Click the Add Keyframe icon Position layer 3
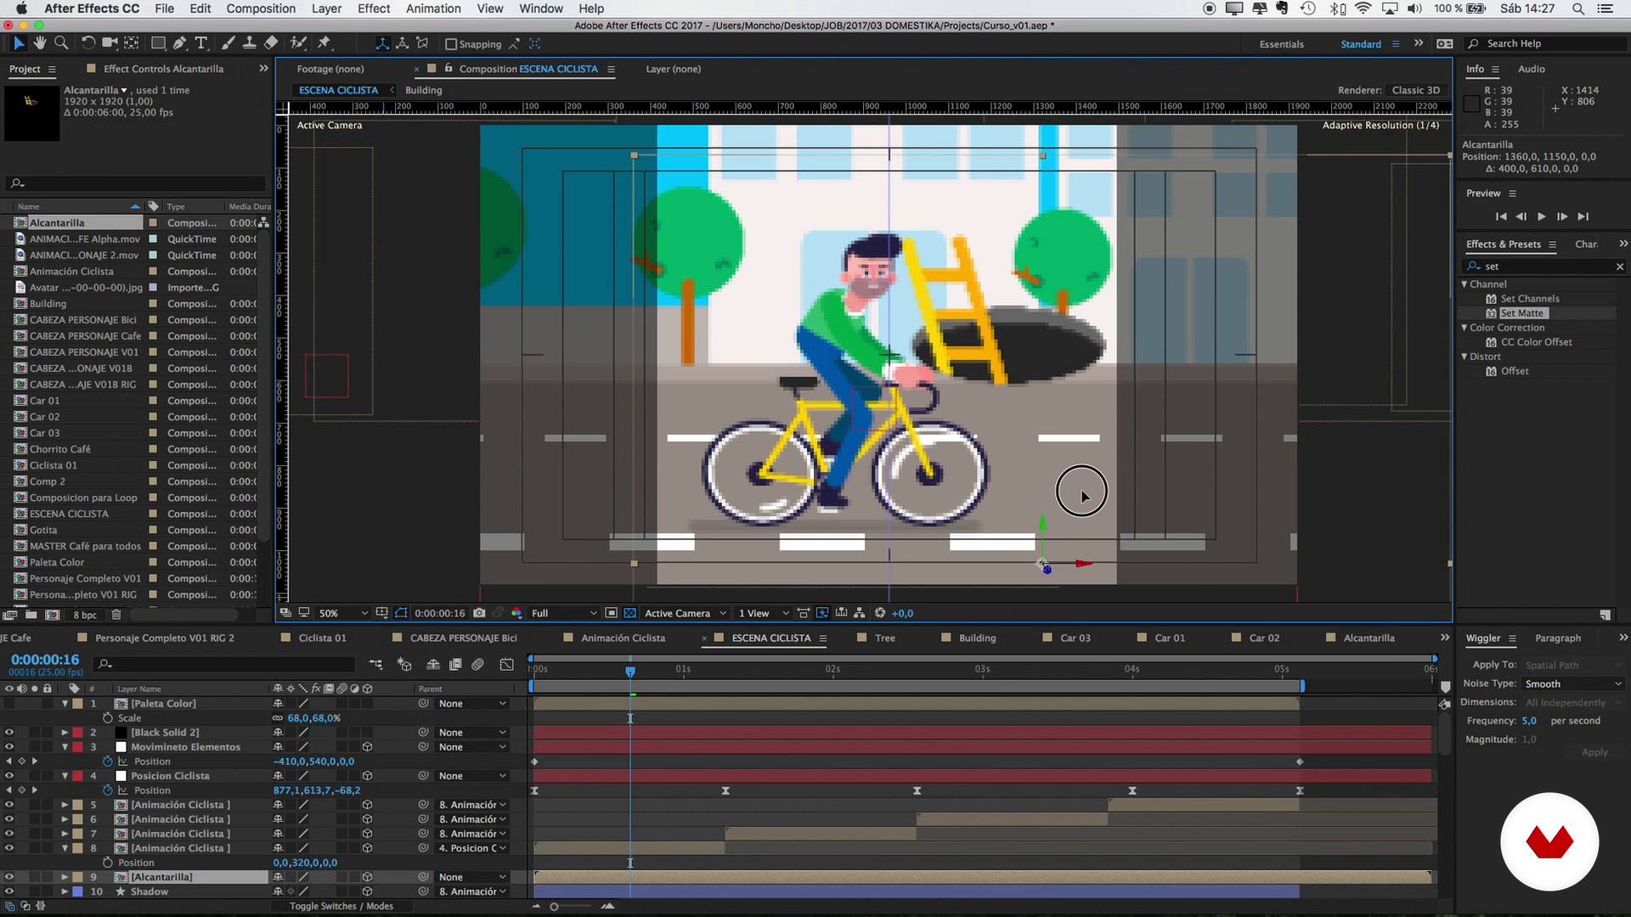 21,762
